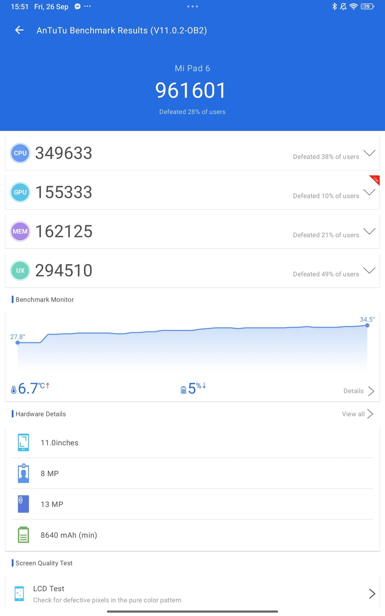Image resolution: width=385 pixels, height=616 pixels.
Task: Tap the battery drain icon
Action: tap(183, 390)
